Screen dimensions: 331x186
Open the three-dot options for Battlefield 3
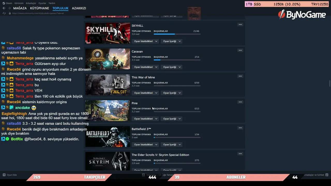[240, 128]
